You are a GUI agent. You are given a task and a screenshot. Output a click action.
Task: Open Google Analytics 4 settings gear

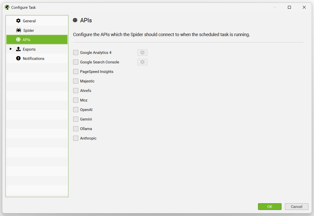click(142, 52)
